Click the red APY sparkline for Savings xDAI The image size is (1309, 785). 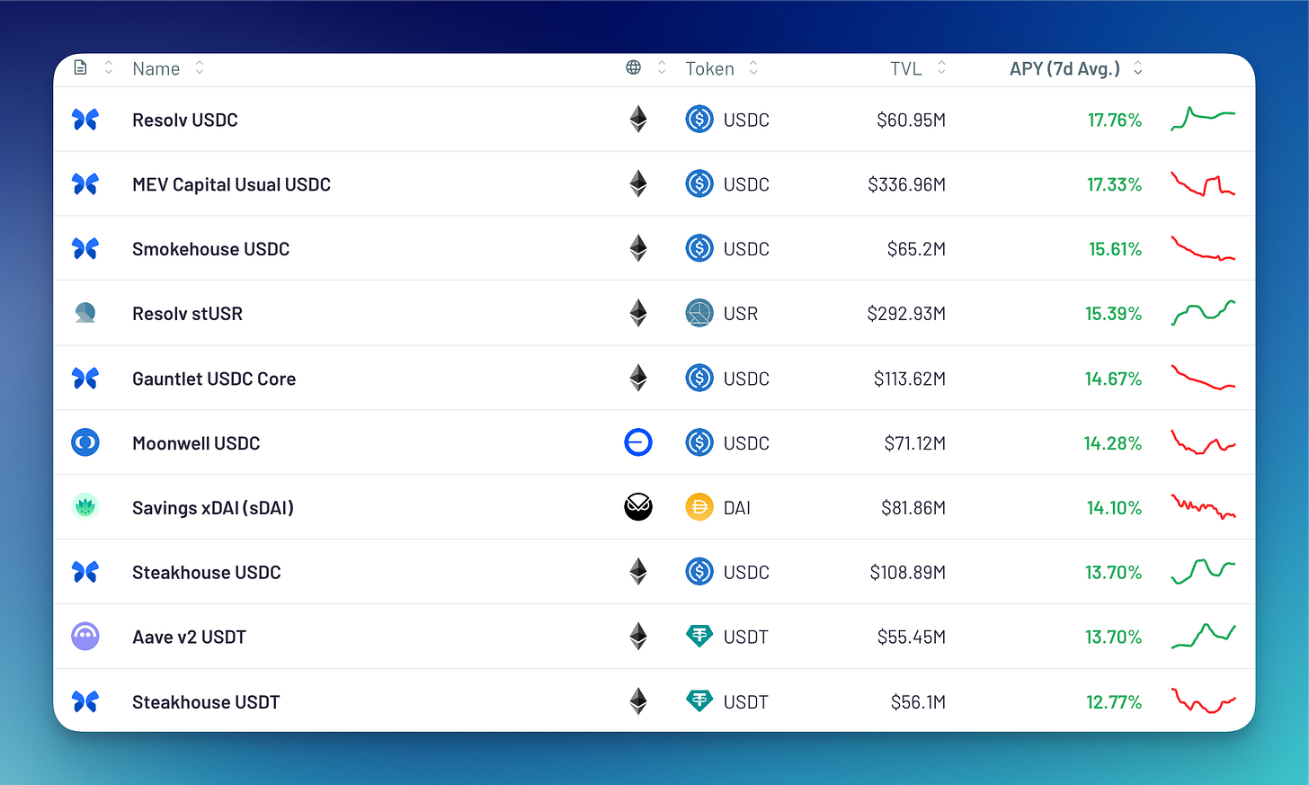(1203, 507)
